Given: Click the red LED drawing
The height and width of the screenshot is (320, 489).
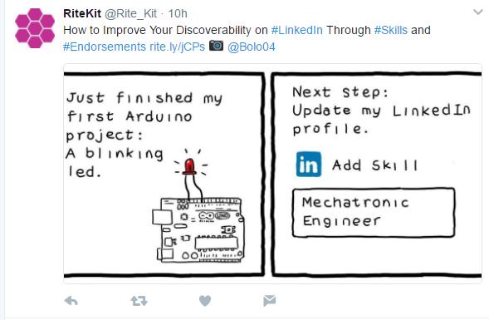Looking at the screenshot, I should coord(189,166).
